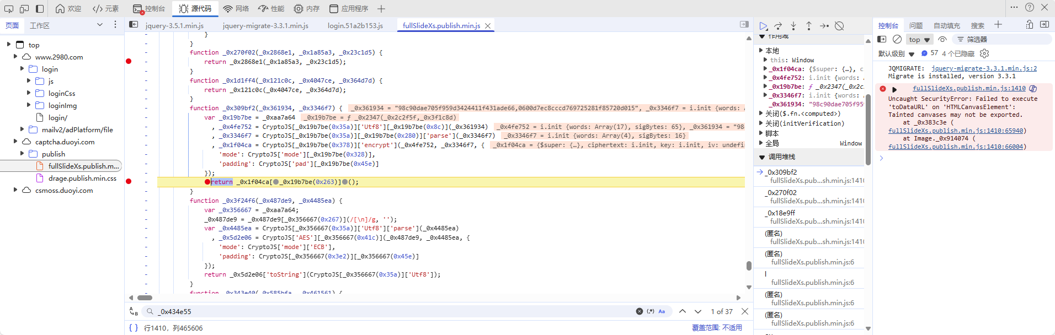Expand the loginCss folder
Viewport: 1055px width, 335px height.
click(28, 93)
